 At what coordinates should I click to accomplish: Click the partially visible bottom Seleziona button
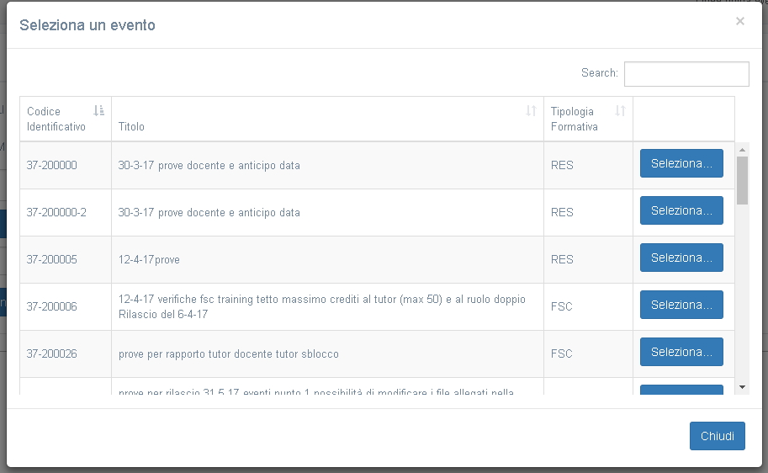click(681, 390)
